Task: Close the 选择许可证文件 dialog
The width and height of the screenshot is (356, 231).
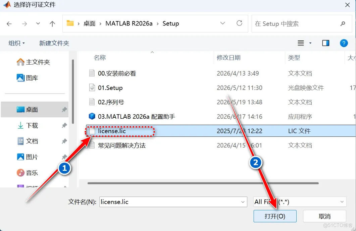Action: coord(347,5)
